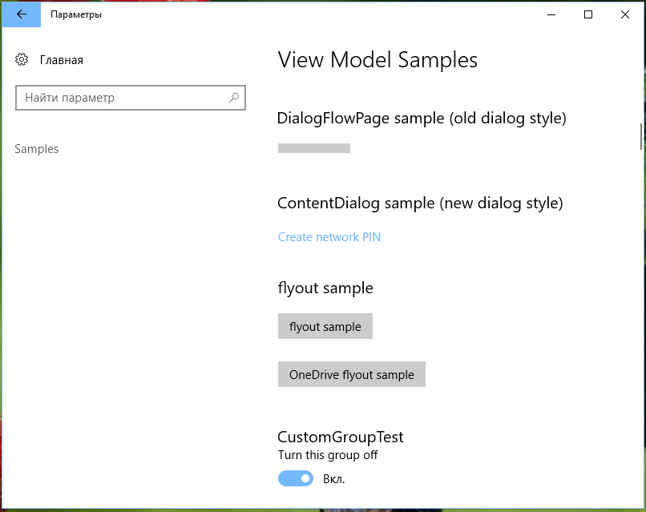Click the blank gray button under DialogFlowPage
This screenshot has height=512, width=646.
coord(314,148)
